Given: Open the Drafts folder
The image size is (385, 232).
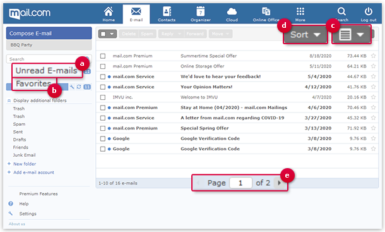Looking at the screenshot, I should click(20, 140).
